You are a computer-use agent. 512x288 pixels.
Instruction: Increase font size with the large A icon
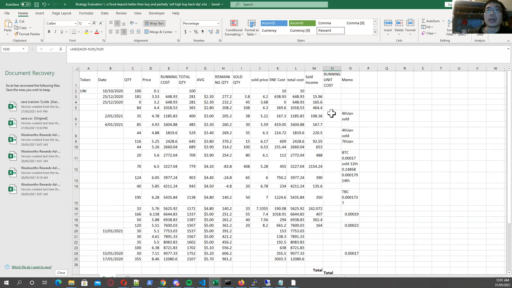coord(94,23)
